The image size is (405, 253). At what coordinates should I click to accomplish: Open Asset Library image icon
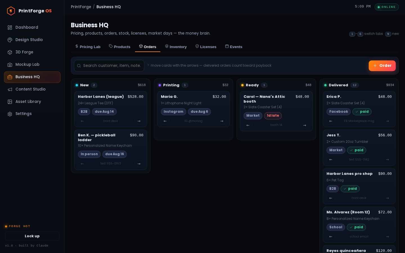pos(10,102)
